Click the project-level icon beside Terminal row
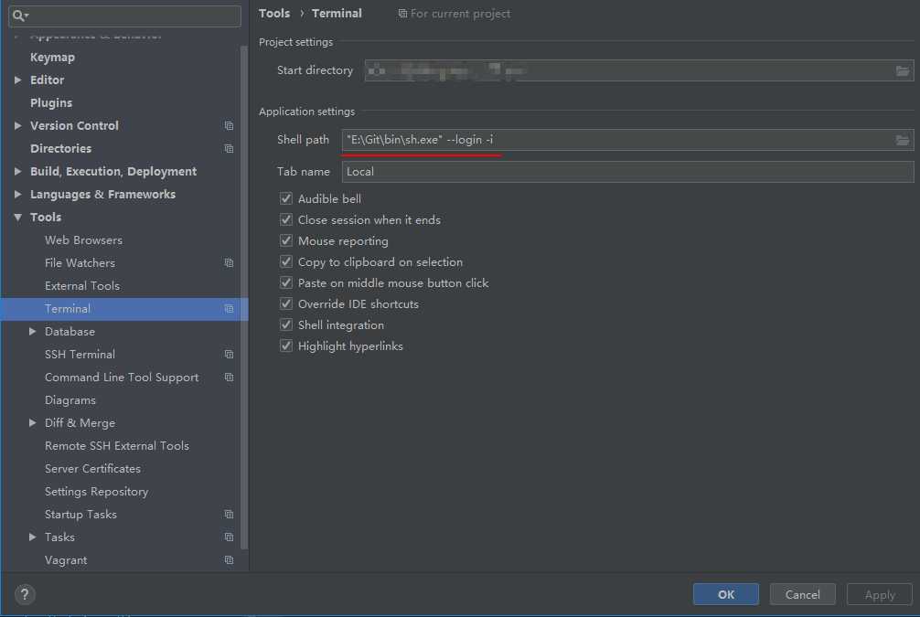 (229, 309)
